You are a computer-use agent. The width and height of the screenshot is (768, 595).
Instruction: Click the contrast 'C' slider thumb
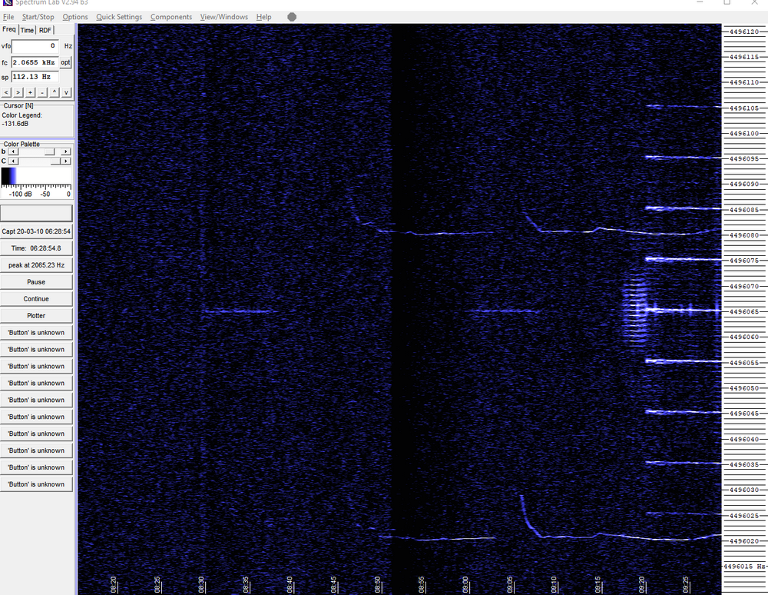tap(55, 161)
